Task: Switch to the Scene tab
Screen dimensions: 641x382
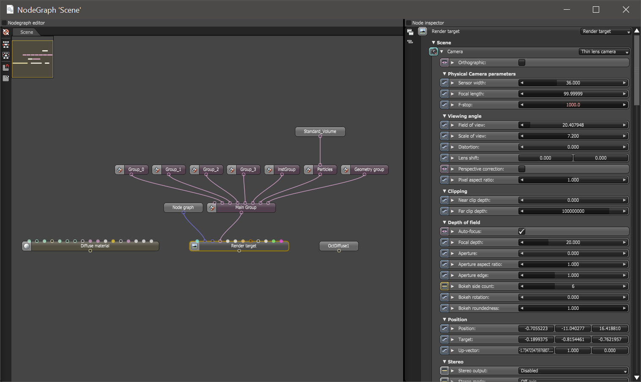Action: point(27,32)
